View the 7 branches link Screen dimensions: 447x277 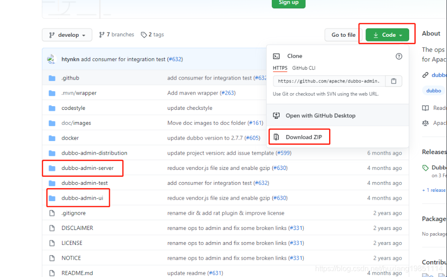point(117,34)
